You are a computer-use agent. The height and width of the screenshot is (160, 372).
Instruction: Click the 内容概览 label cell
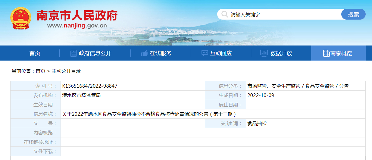pos(36,133)
